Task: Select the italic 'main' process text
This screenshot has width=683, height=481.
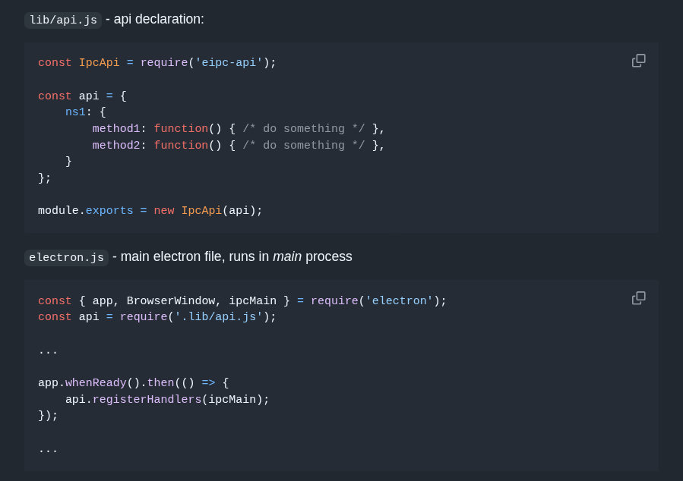Action: (x=288, y=256)
